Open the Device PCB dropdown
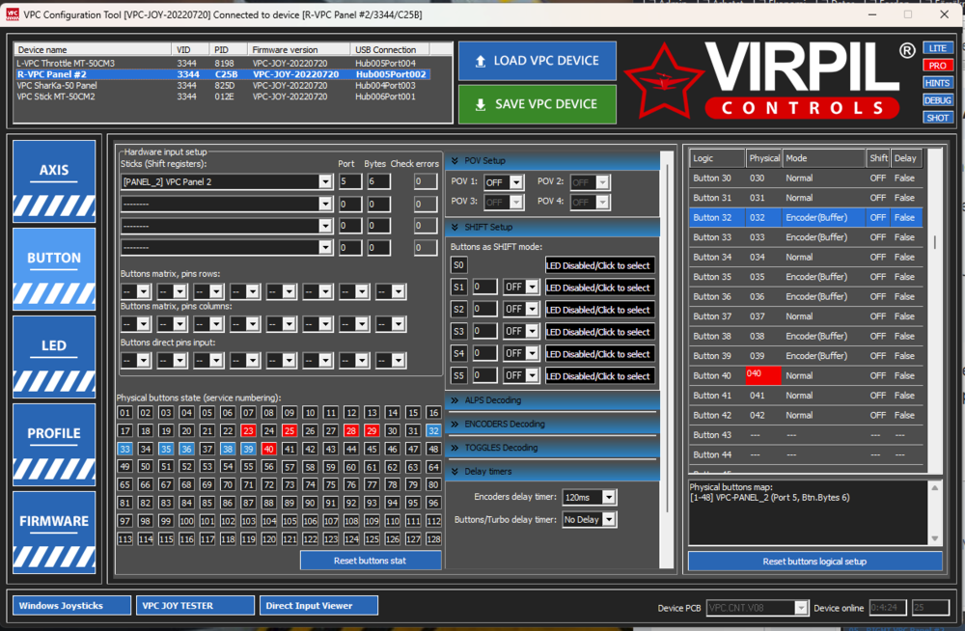This screenshot has width=965, height=631. [x=800, y=608]
